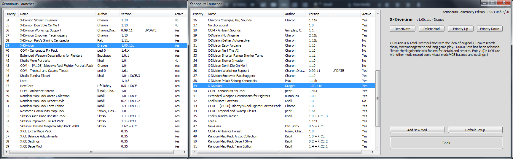Click right arrow of left window's horizontal scrollbar
513x160 pixels.
(x=185, y=152)
